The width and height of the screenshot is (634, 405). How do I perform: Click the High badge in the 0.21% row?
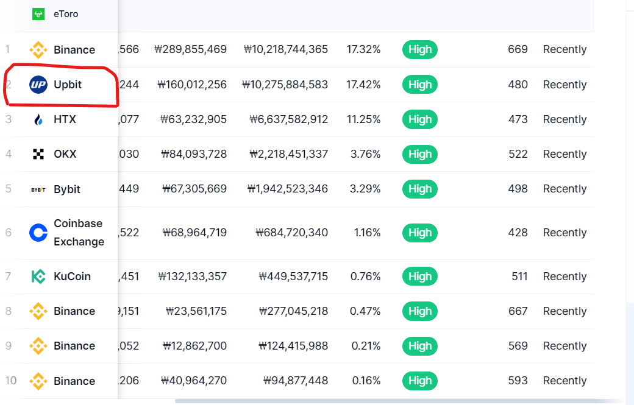(x=419, y=346)
